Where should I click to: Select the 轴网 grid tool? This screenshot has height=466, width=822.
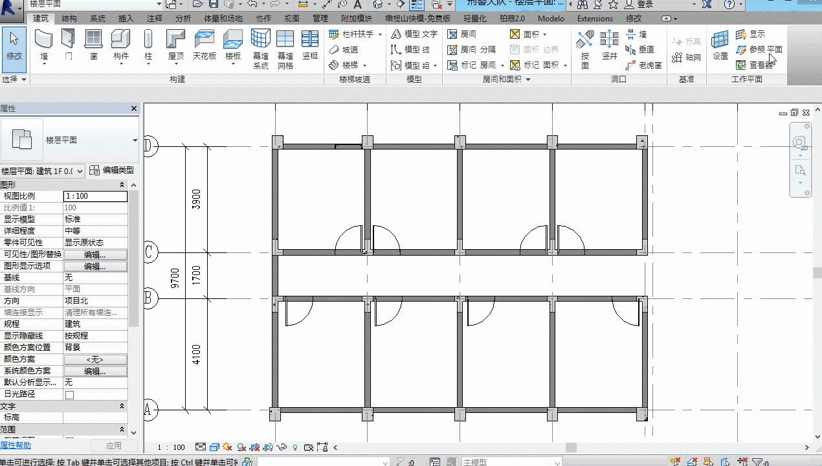pos(687,58)
